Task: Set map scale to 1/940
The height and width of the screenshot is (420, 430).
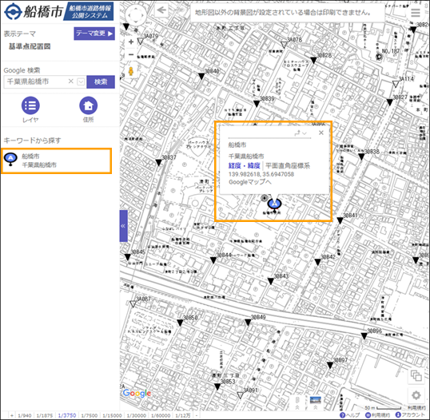Action: coord(25,415)
